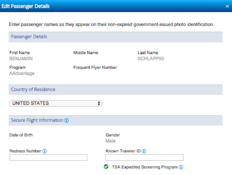Viewport: 232px width, 175px height.
Task: Click the AAdvantage program value
Action: pyautogui.click(x=22, y=74)
